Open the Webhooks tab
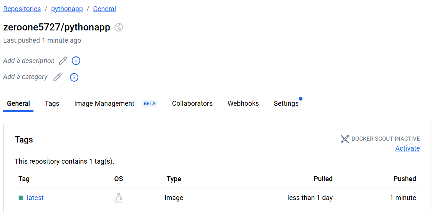Viewport: 434px width, 213px height. tap(243, 104)
